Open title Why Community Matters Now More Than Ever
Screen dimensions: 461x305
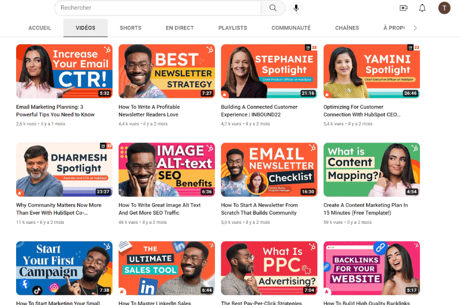click(59, 209)
